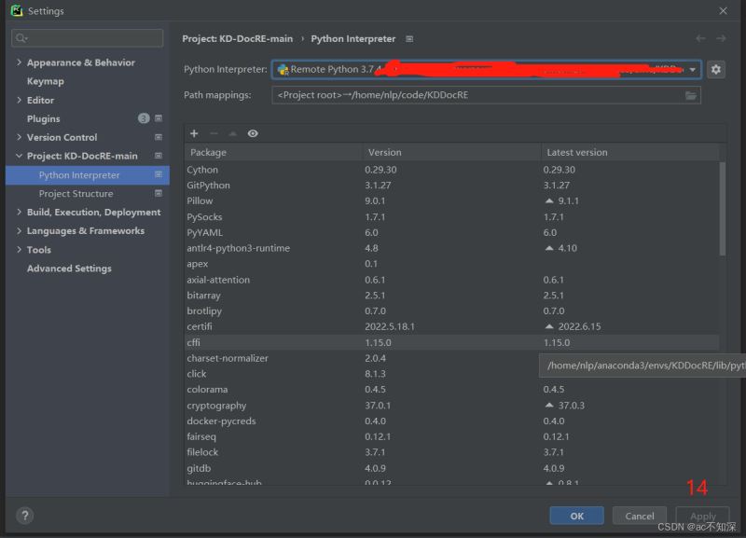Open the Python Interpreter dropdown
746x538 pixels.
(x=486, y=69)
